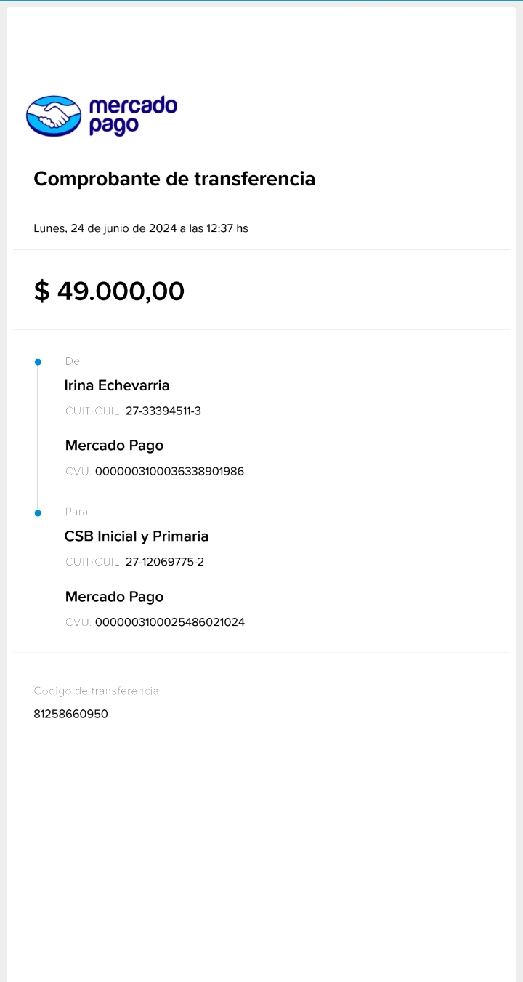Click the date Lunes, 24 de junio

pyautogui.click(x=141, y=228)
